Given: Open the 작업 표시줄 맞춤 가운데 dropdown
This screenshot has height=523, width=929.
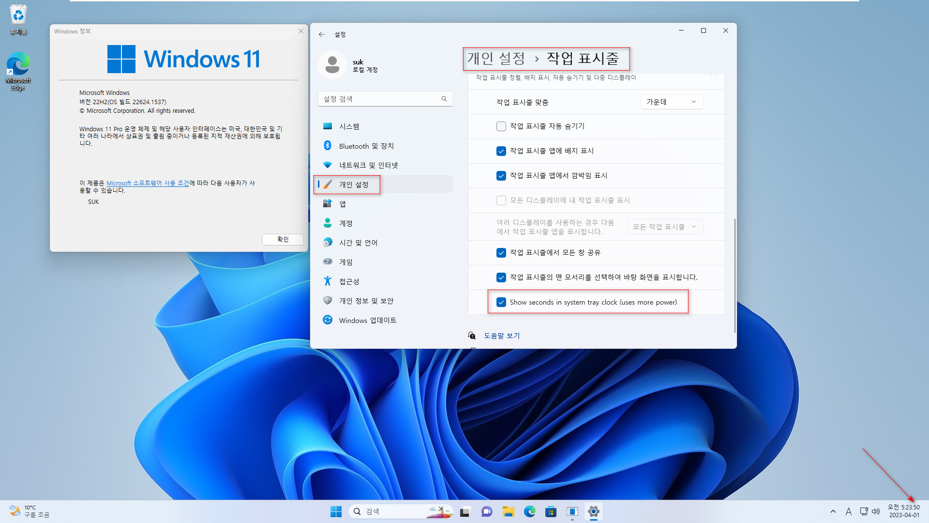Looking at the screenshot, I should click(672, 102).
